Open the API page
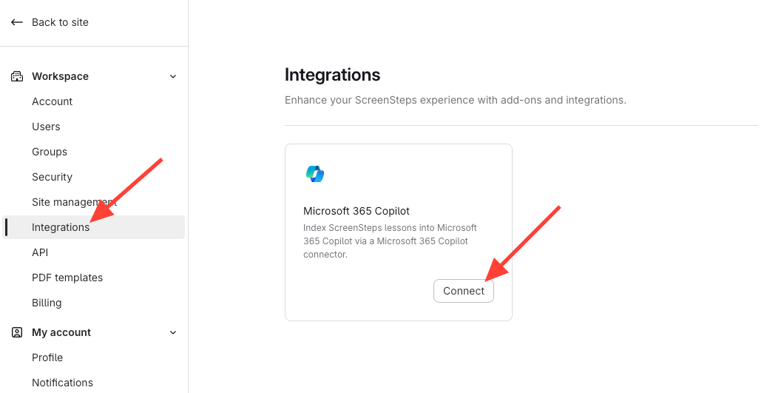 (40, 252)
